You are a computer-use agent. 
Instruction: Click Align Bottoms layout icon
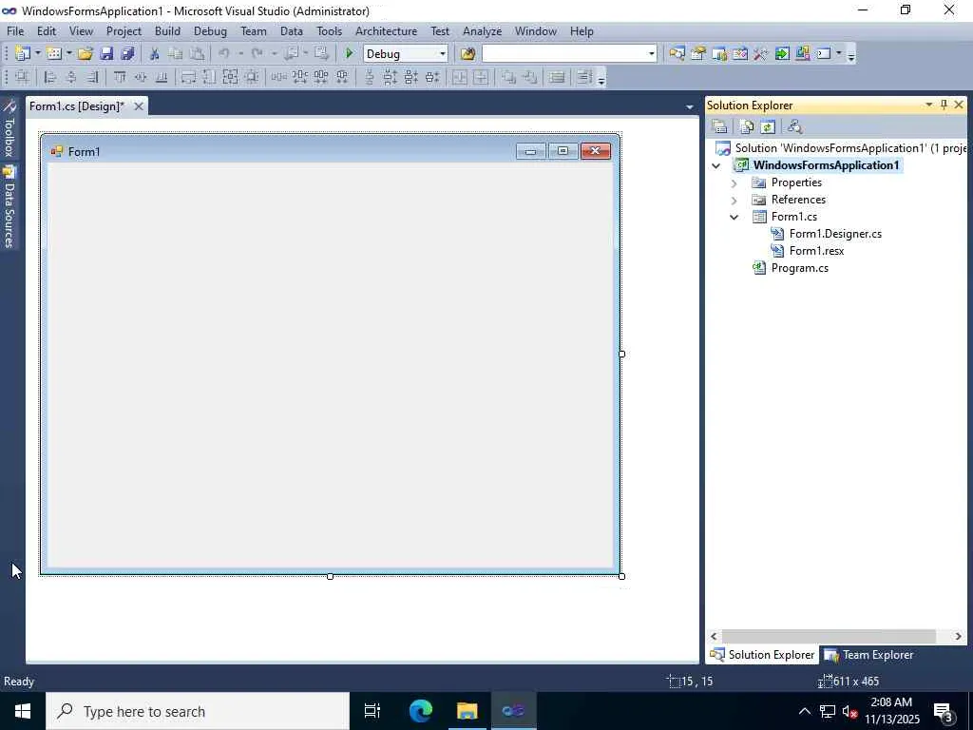(162, 77)
